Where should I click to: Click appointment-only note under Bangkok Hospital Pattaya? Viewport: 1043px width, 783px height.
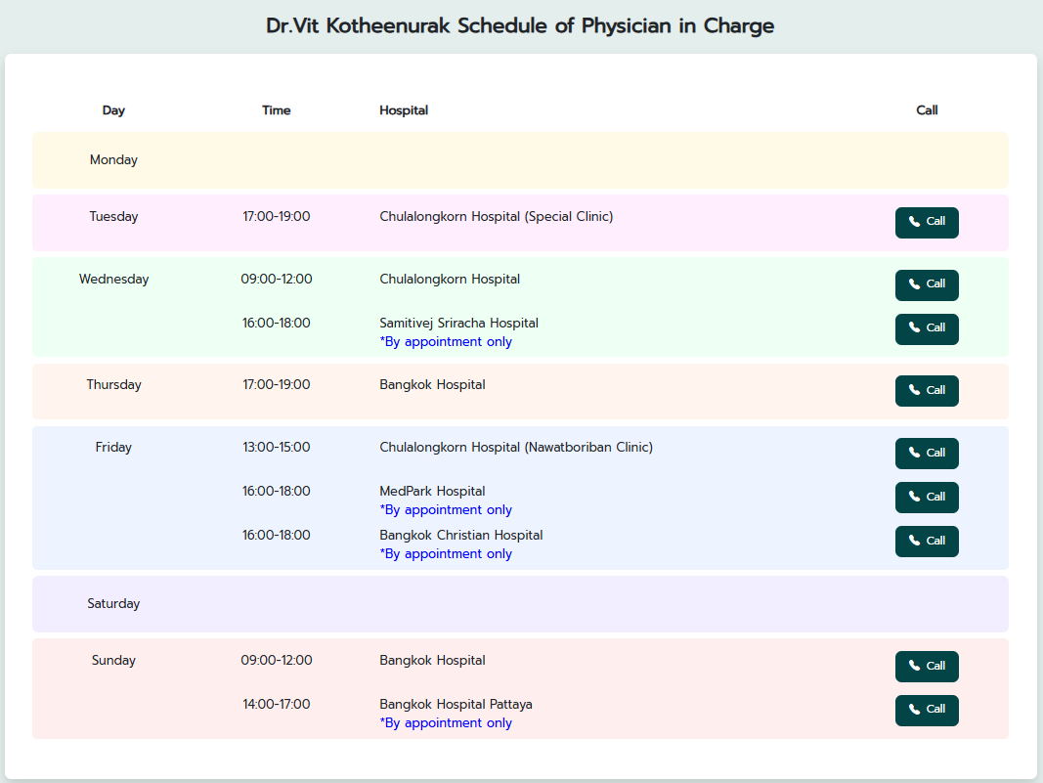[446, 722]
